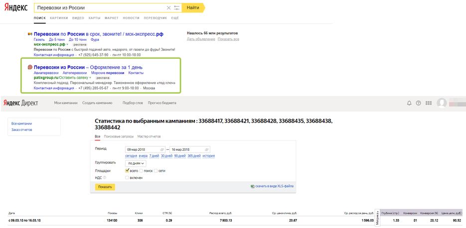466x228 pixels.
Task: Open the 'Поисковые запросы' statistics tab
Action: [x=119, y=136]
